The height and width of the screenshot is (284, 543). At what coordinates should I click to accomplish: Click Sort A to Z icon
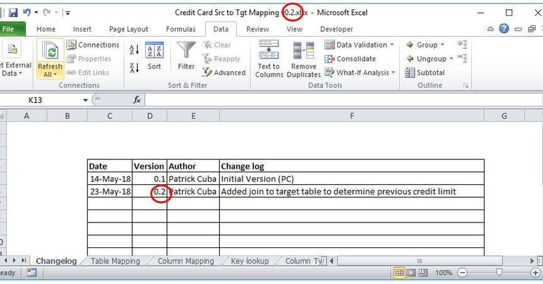tap(134, 49)
